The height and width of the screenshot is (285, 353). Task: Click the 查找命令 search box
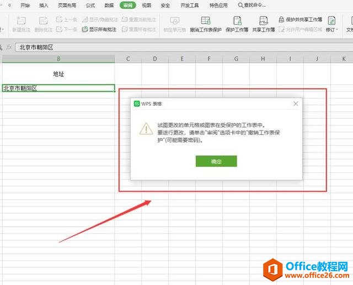252,5
